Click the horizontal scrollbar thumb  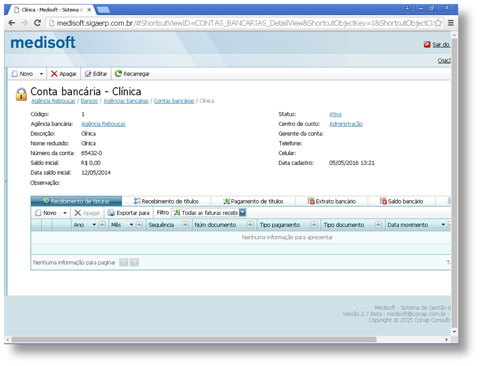pyautogui.click(x=194, y=339)
